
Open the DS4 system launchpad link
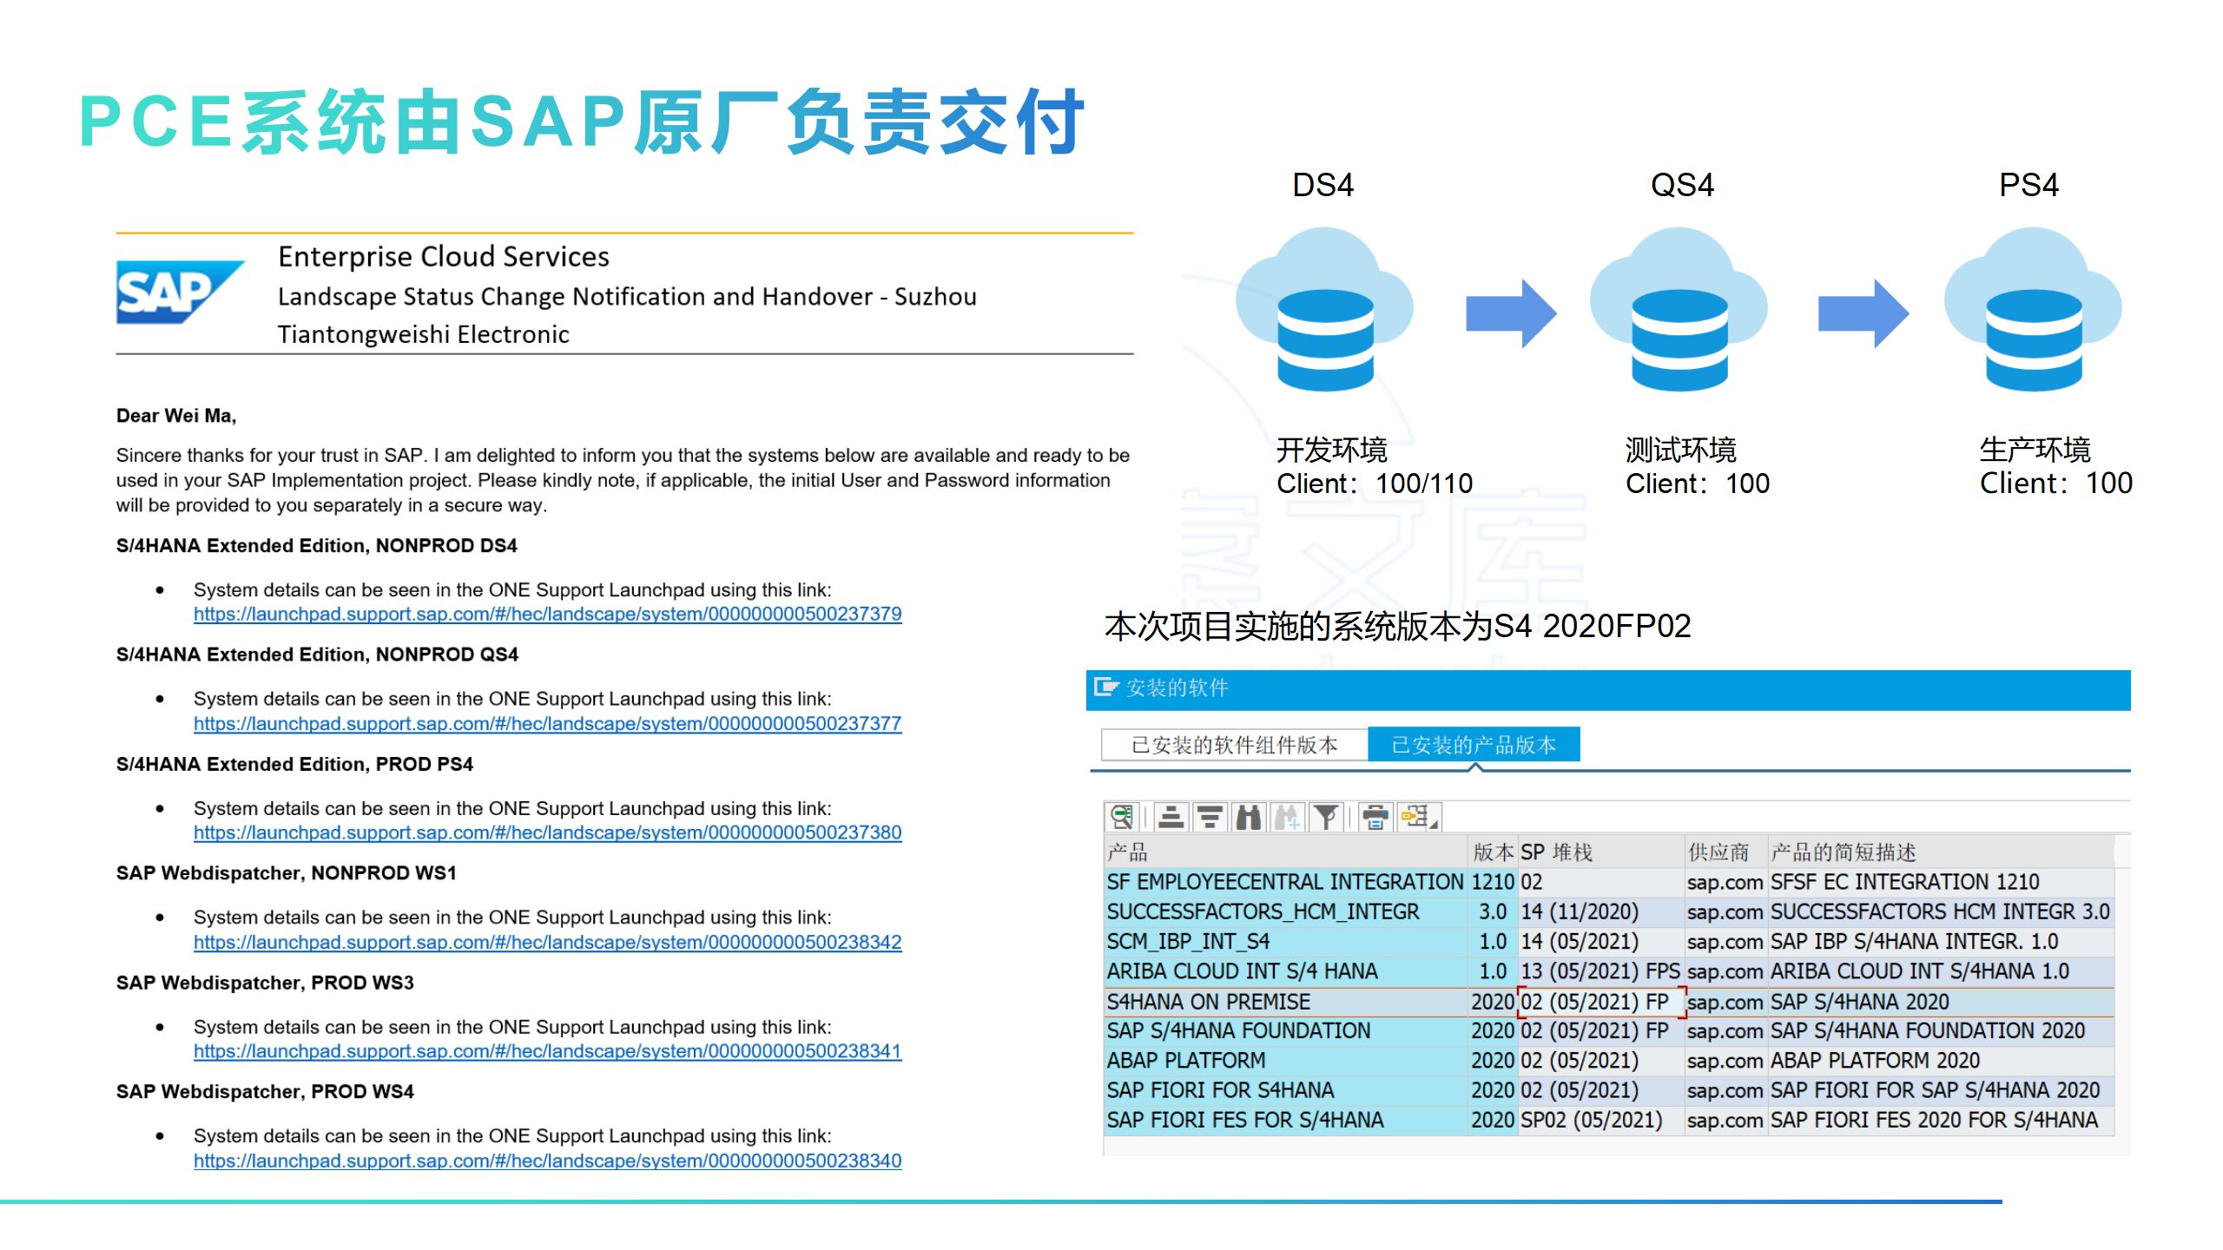click(x=547, y=615)
